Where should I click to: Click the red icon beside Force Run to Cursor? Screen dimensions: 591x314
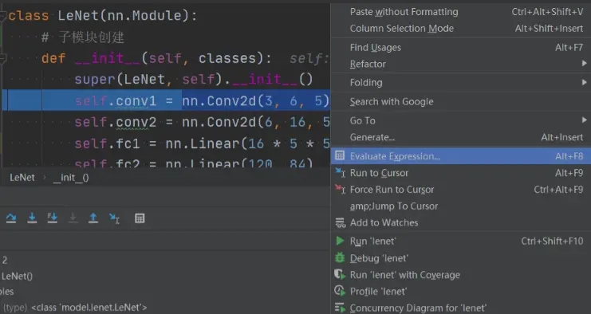click(x=340, y=189)
